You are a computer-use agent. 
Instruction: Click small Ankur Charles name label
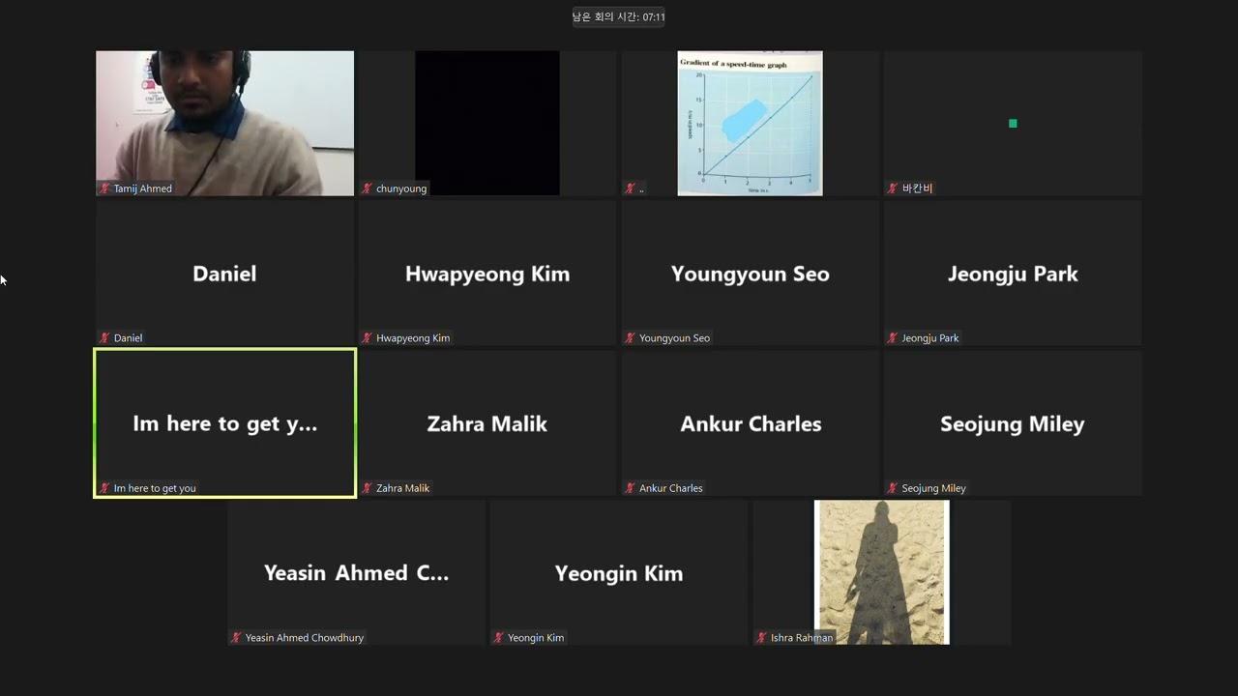670,488
